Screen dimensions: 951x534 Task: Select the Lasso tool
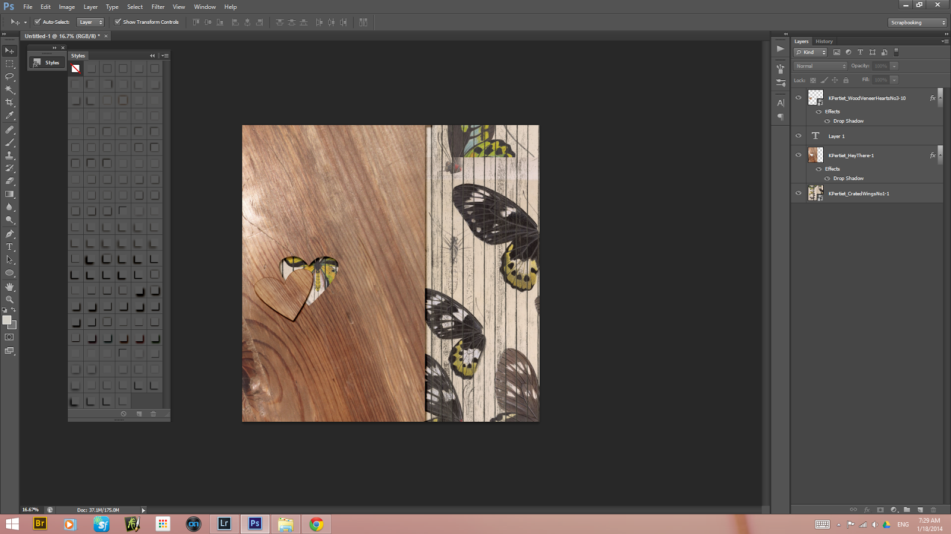10,77
